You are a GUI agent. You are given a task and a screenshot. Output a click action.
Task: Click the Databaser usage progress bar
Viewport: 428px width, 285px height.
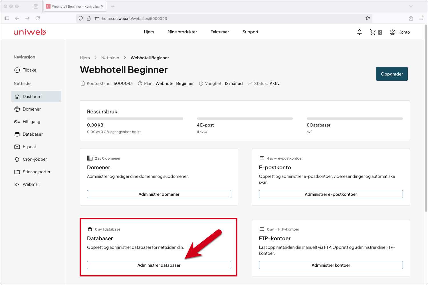(355, 119)
